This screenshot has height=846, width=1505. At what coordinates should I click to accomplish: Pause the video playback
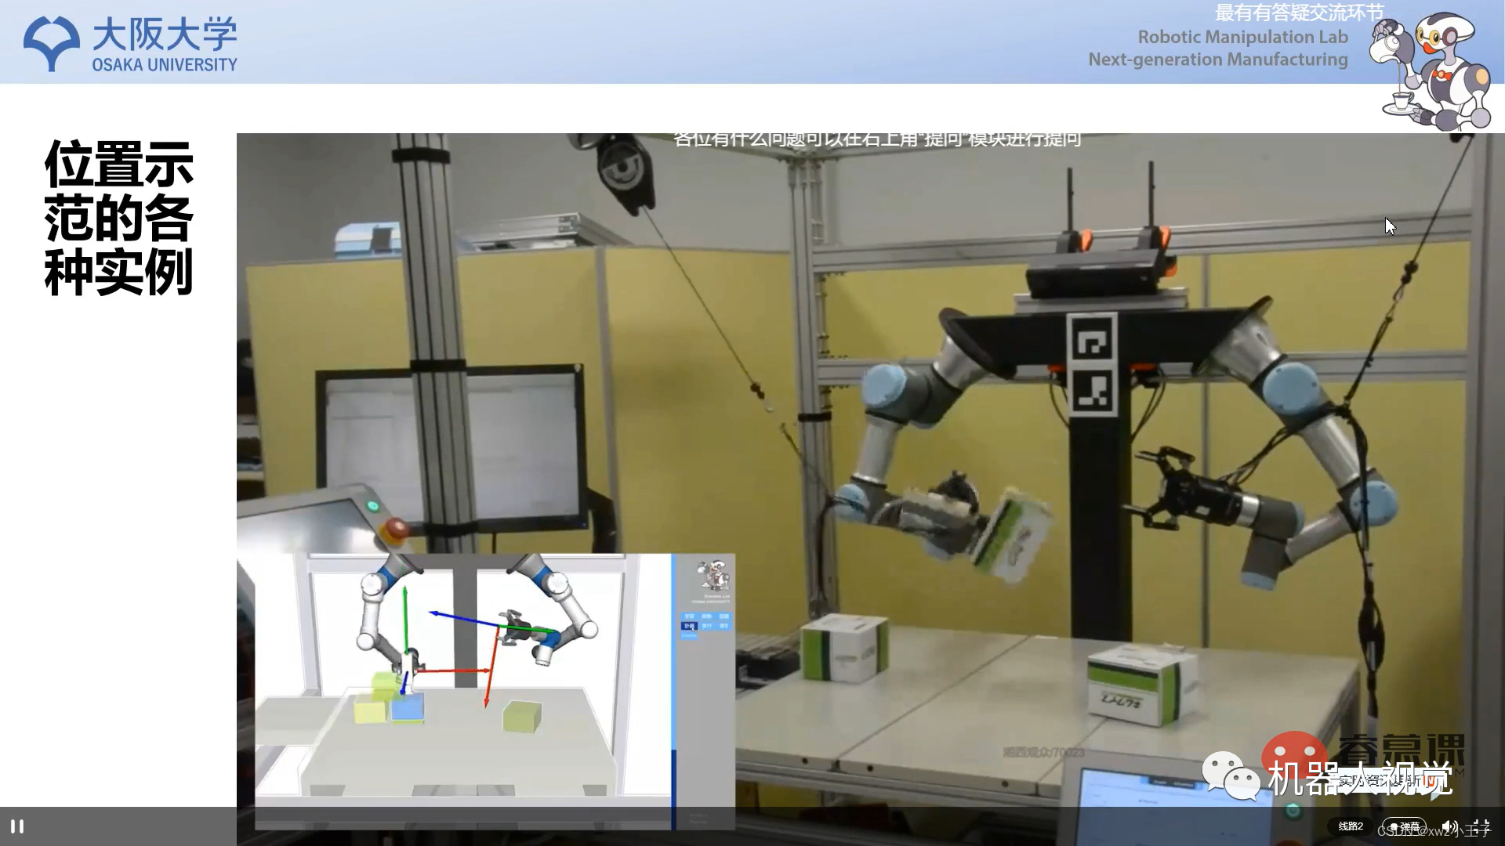[x=16, y=826]
